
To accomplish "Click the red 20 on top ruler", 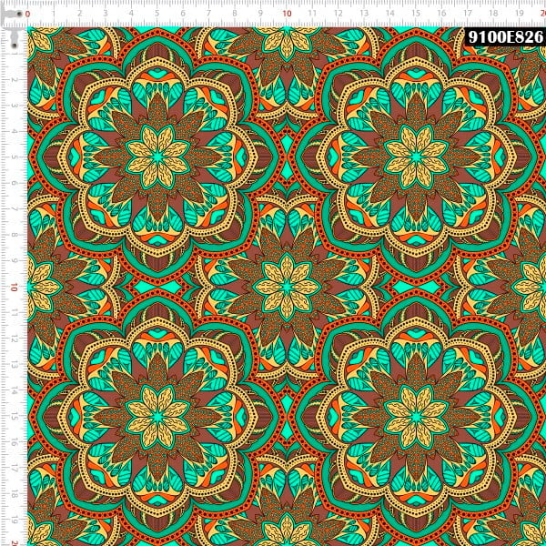I will [543, 14].
